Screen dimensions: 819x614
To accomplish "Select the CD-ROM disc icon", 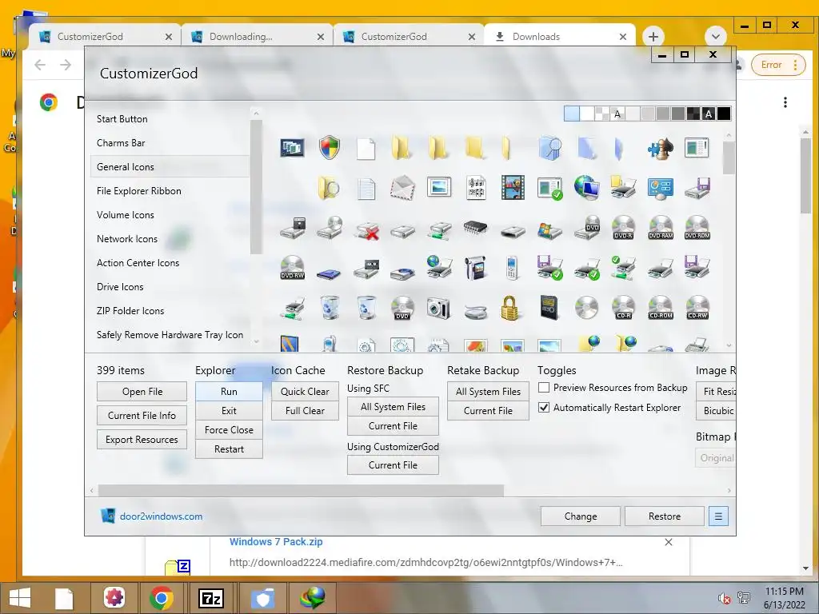I will click(x=660, y=307).
